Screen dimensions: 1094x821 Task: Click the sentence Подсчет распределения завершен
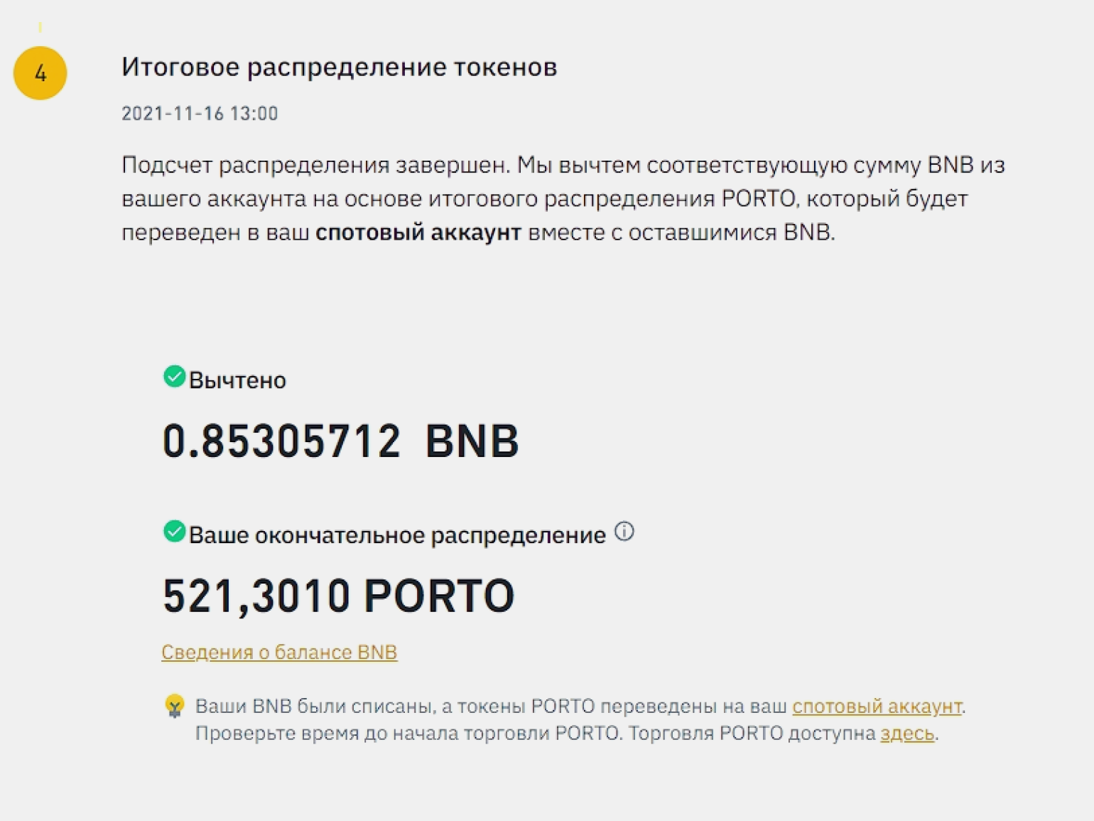pos(315,166)
